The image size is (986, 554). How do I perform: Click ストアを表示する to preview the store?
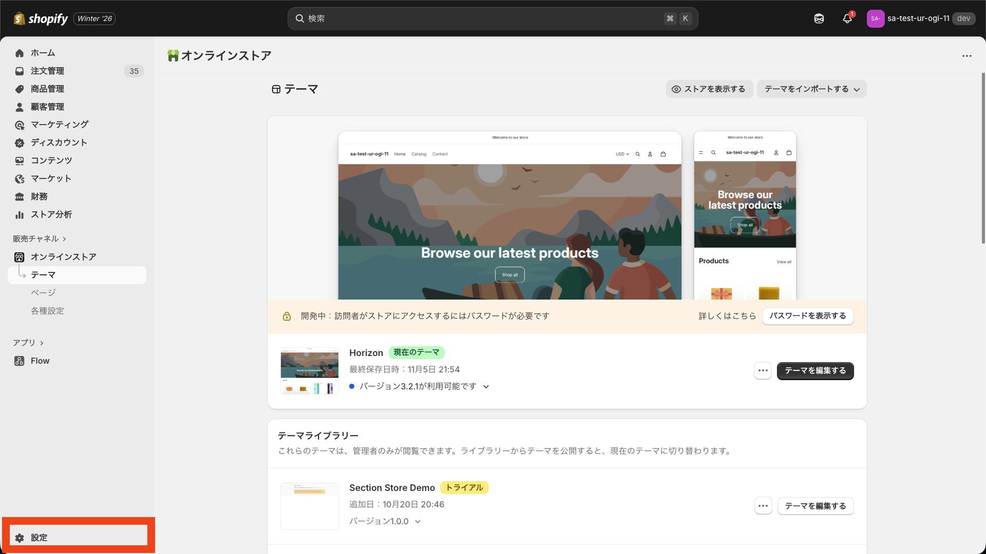(709, 89)
